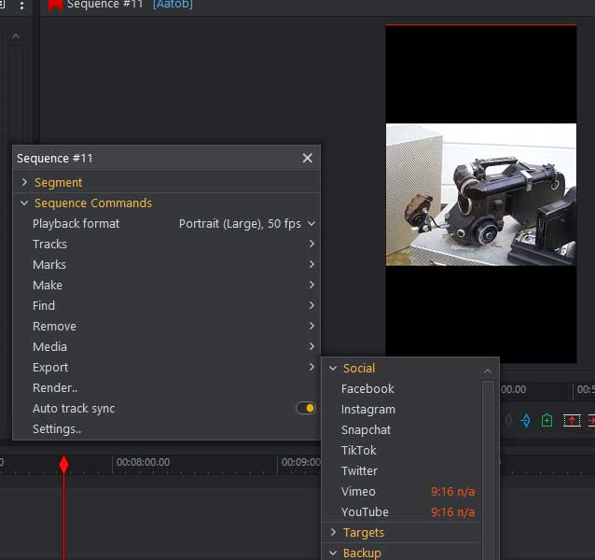595x560 pixels.
Task: Click the [Aatob] project label
Action: tap(173, 5)
